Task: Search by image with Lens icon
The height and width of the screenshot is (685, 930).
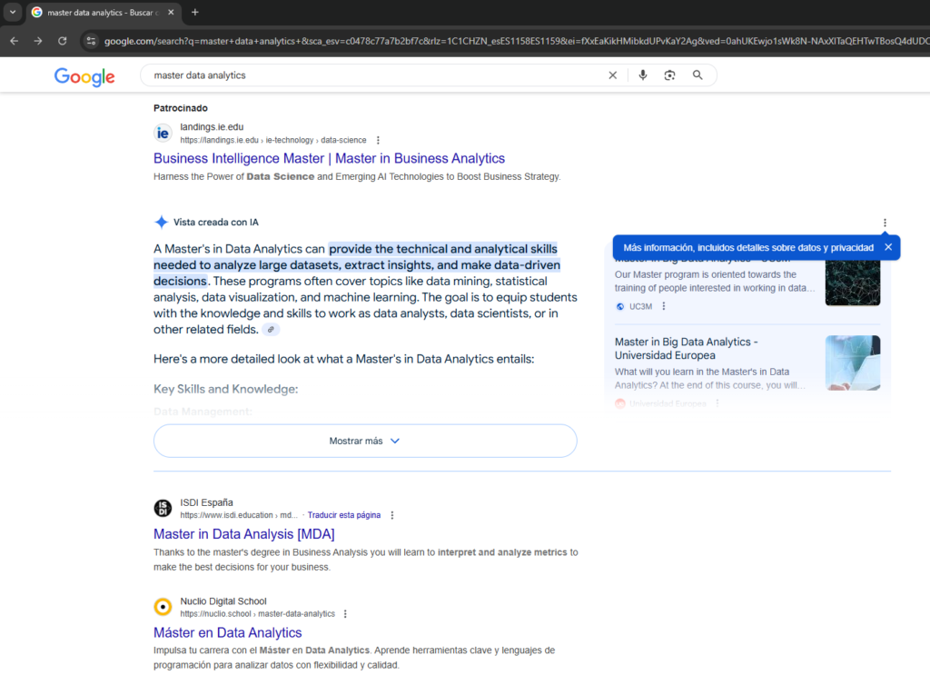Action: pyautogui.click(x=669, y=75)
